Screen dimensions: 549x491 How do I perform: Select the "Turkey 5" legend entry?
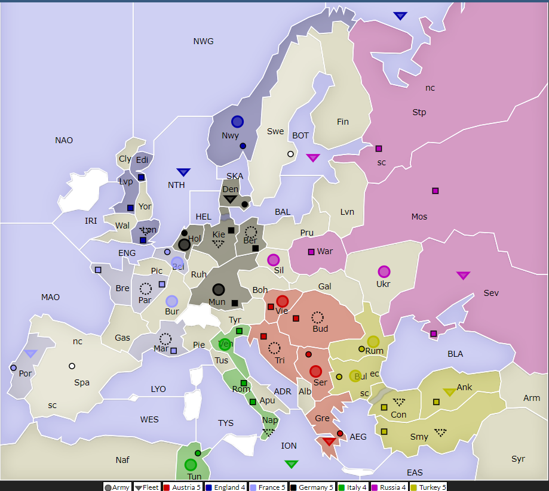pyautogui.click(x=428, y=487)
